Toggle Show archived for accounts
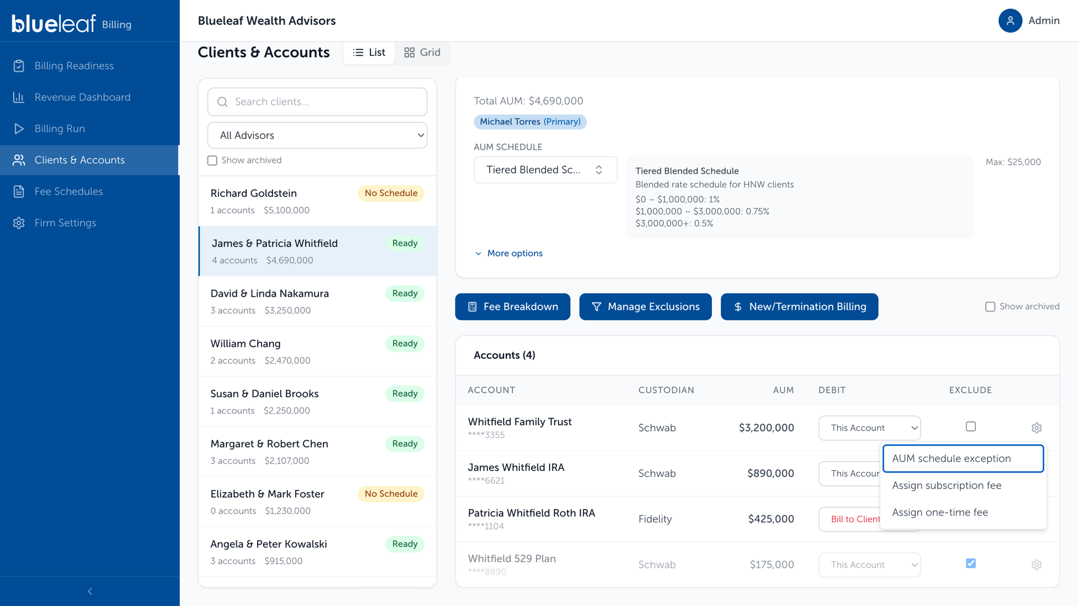This screenshot has width=1078, height=606. (x=990, y=307)
